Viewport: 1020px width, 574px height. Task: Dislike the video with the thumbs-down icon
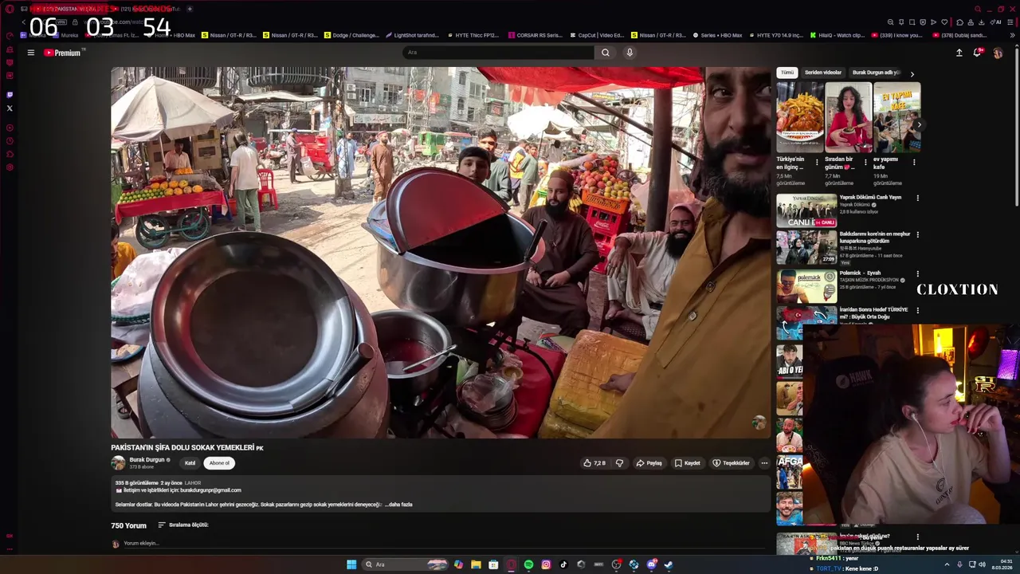(x=619, y=463)
